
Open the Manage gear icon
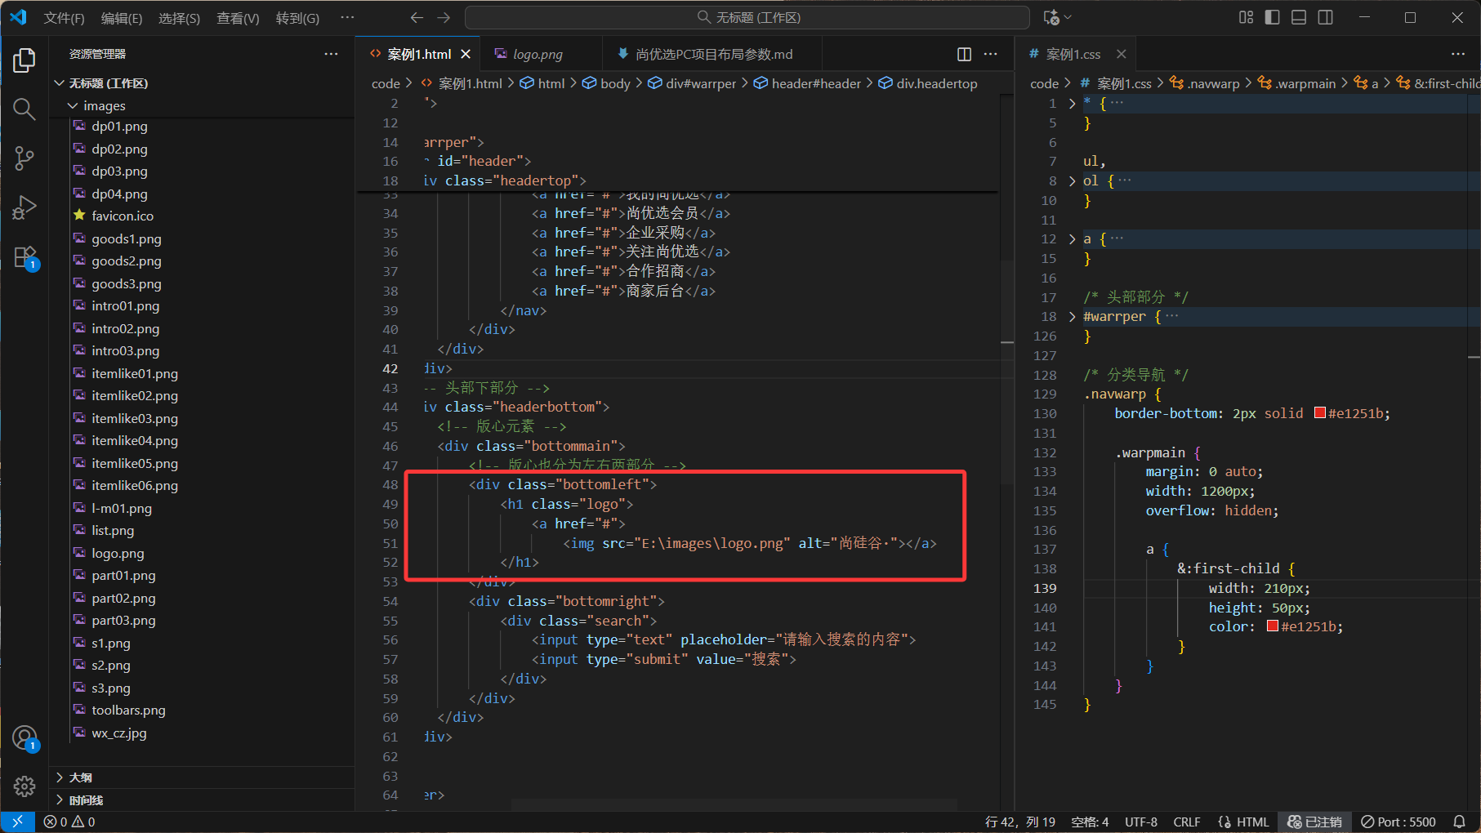tap(25, 786)
